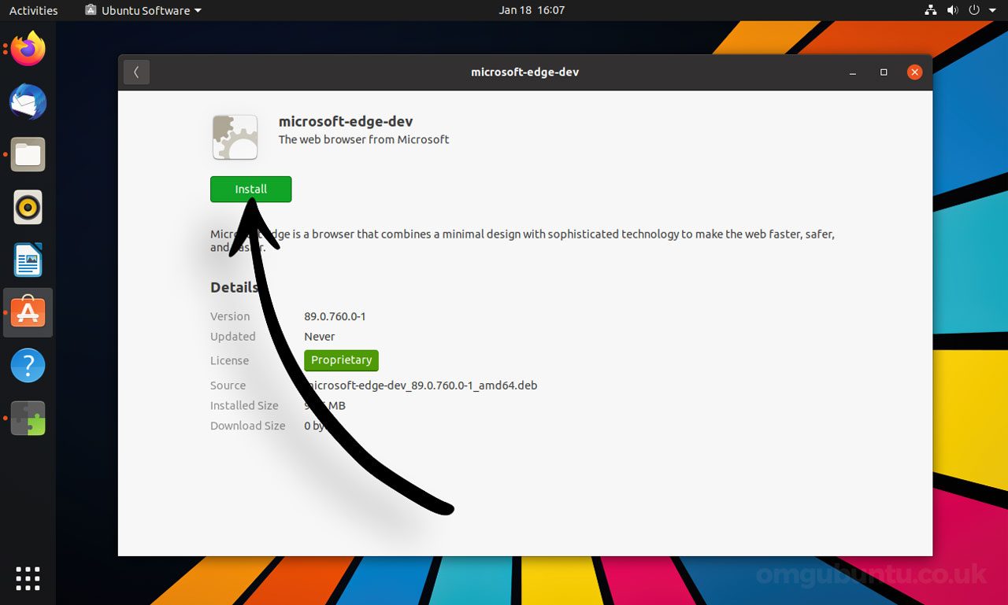Open the clock showing Jan 18 16:07
Image resolution: width=1008 pixels, height=605 pixels.
point(532,10)
